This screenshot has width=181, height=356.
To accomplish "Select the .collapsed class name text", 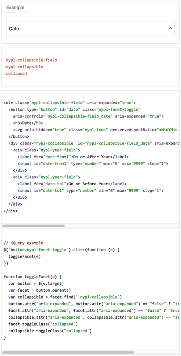I will tap(15, 74).
